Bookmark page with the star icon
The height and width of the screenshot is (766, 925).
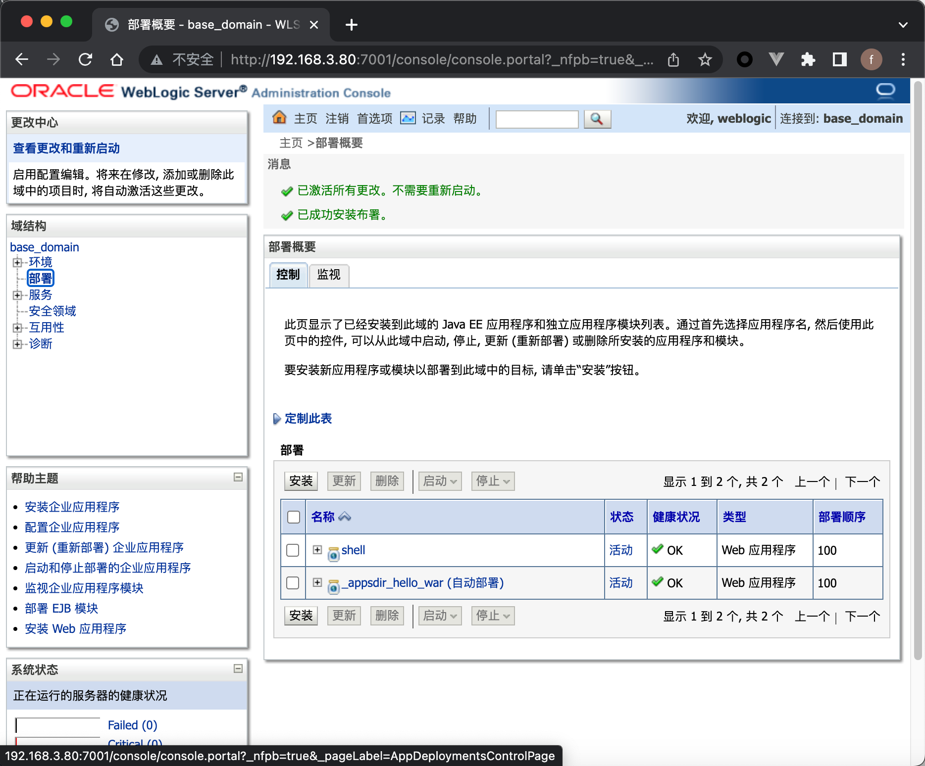705,60
